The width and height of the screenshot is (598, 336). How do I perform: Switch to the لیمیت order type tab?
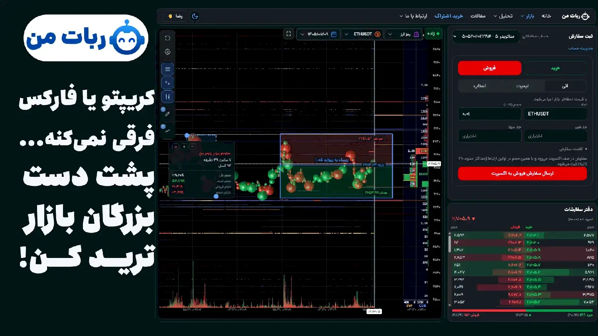point(522,86)
